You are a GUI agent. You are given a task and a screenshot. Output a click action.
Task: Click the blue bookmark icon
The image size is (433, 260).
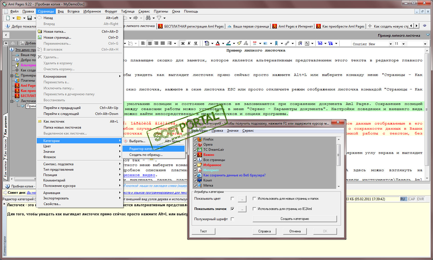point(276,43)
